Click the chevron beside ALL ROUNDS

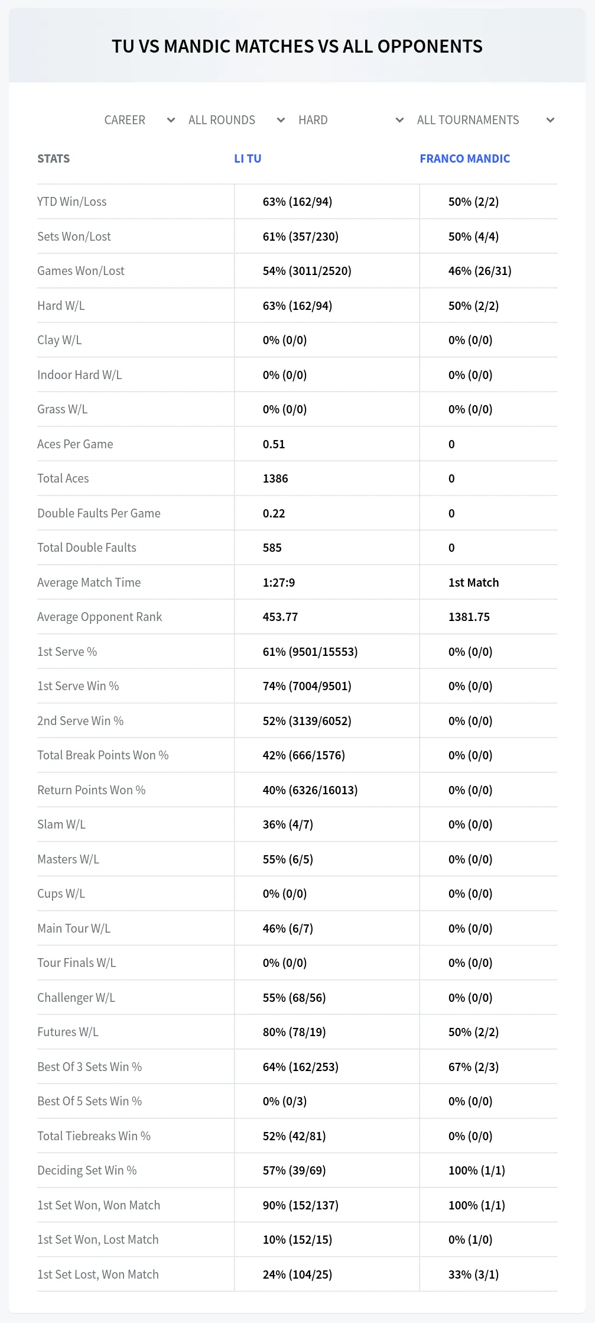coord(281,120)
